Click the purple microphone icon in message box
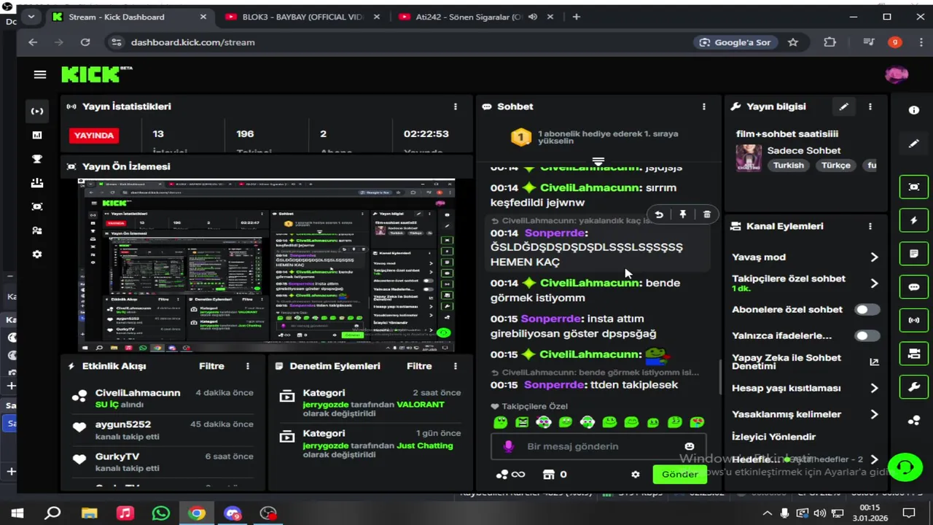 509,446
